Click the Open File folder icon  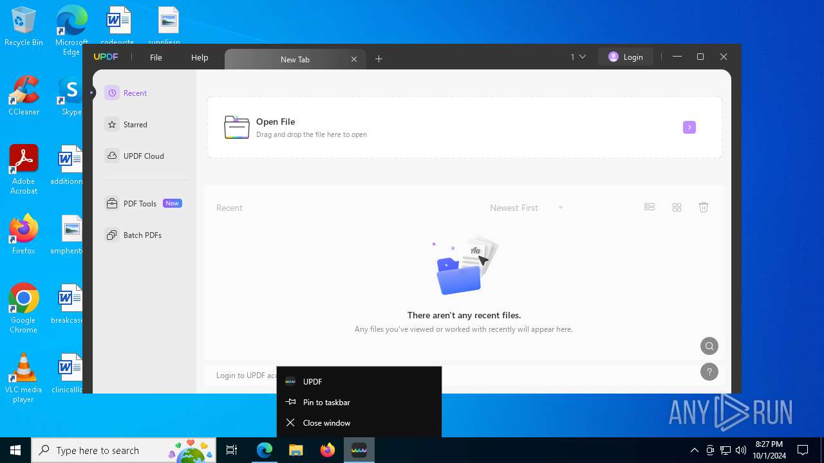tap(236, 127)
